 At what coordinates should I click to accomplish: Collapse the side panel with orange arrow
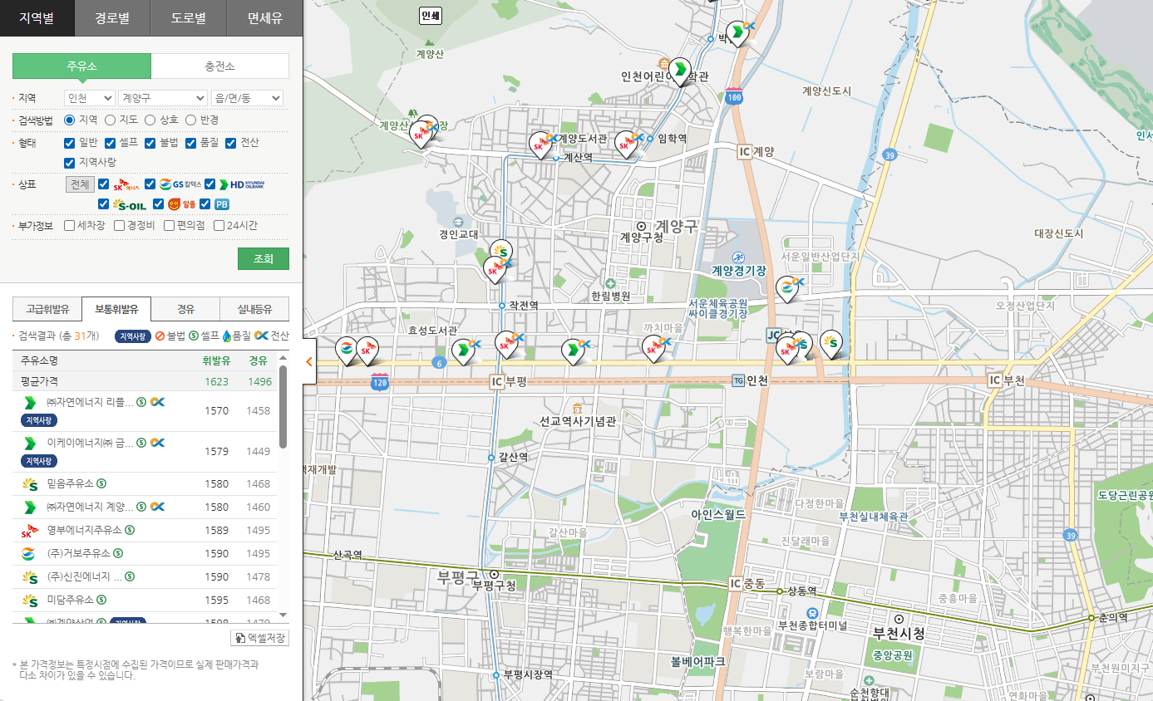pyautogui.click(x=309, y=361)
